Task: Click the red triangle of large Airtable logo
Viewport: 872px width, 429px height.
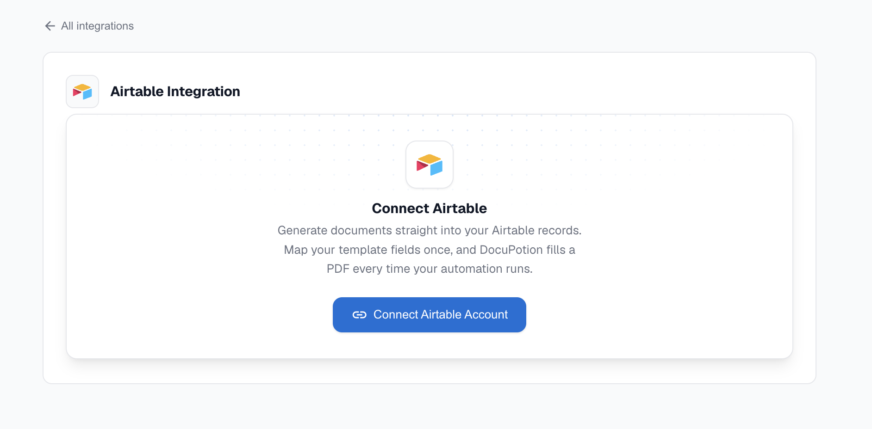Action: click(422, 166)
